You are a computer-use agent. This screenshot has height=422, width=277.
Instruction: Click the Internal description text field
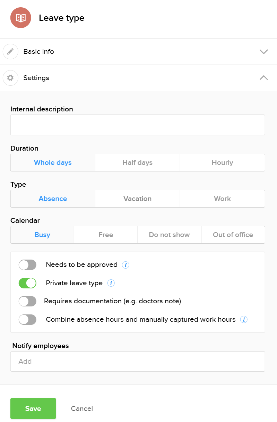click(x=138, y=125)
